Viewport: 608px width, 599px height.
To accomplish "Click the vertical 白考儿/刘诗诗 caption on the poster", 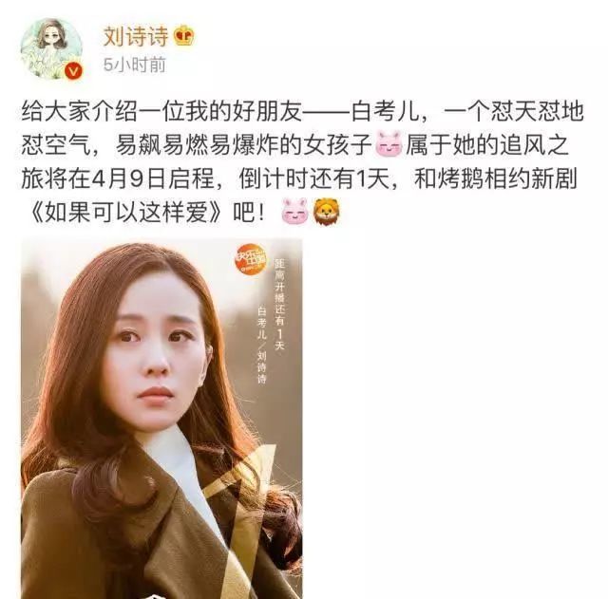I will point(262,345).
